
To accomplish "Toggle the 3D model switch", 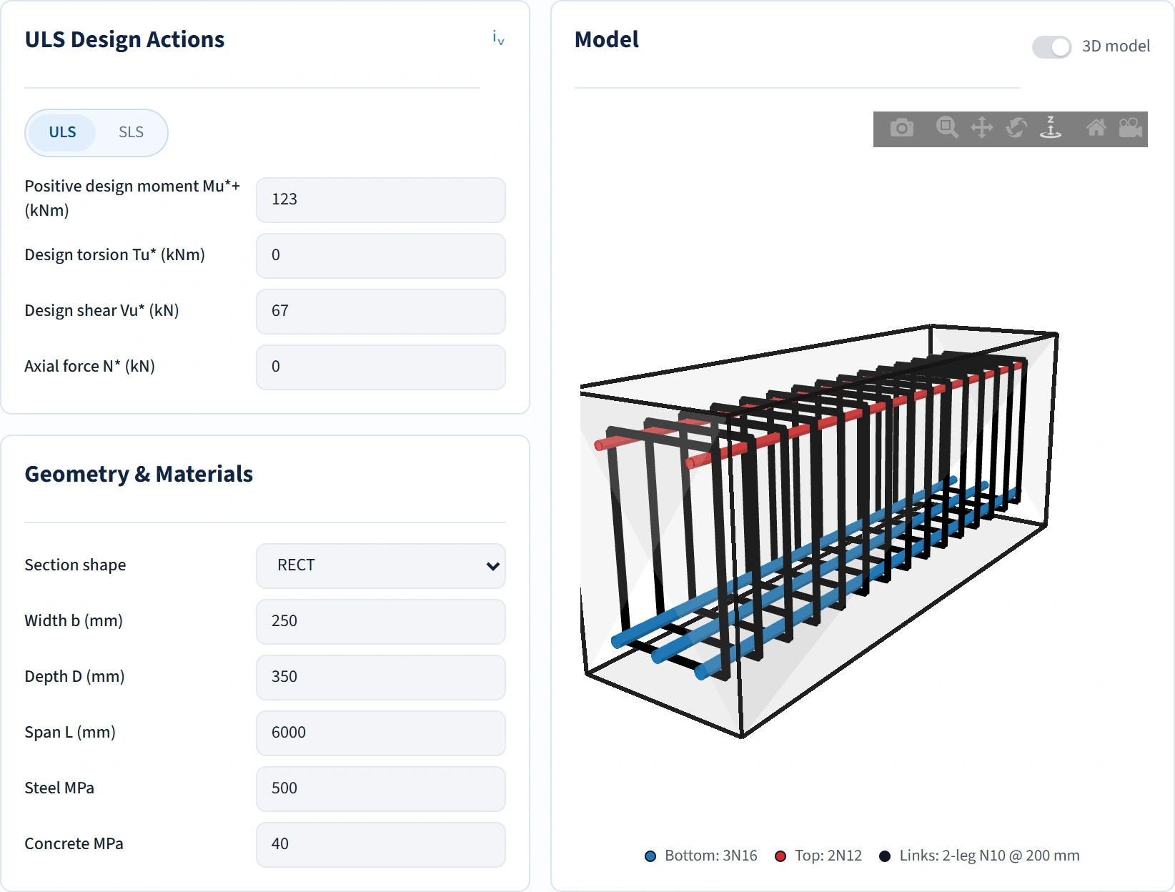I will coord(1051,46).
